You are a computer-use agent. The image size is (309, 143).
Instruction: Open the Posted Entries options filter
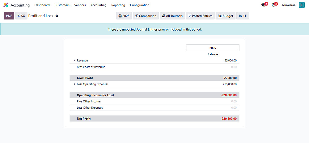click(x=200, y=16)
